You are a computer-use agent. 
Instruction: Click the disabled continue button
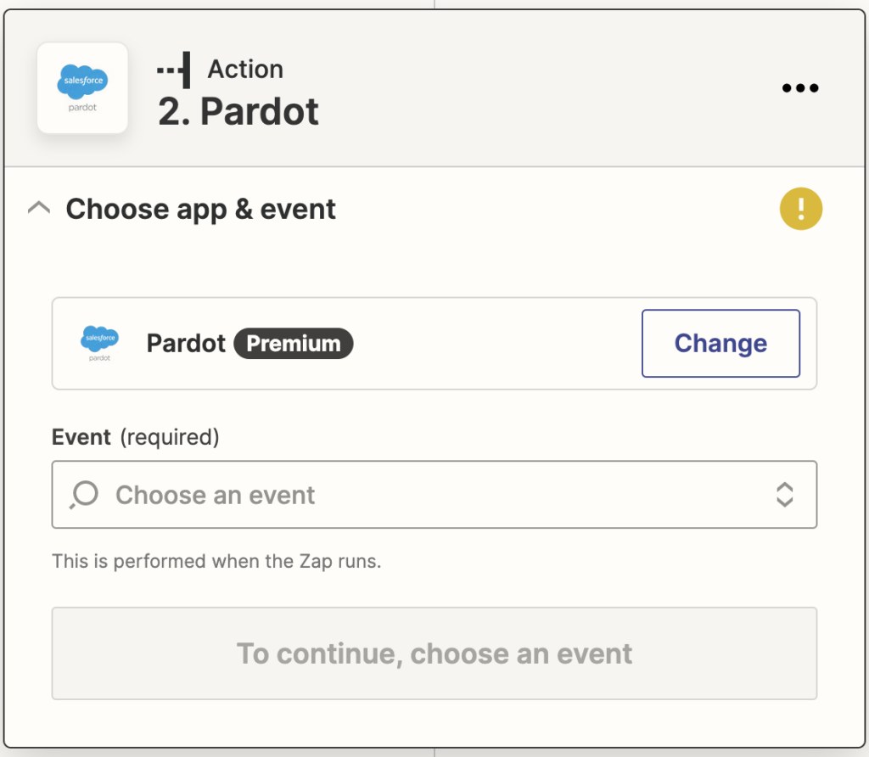[x=434, y=653]
